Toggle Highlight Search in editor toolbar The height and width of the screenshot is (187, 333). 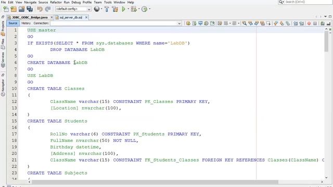(x=262, y=23)
